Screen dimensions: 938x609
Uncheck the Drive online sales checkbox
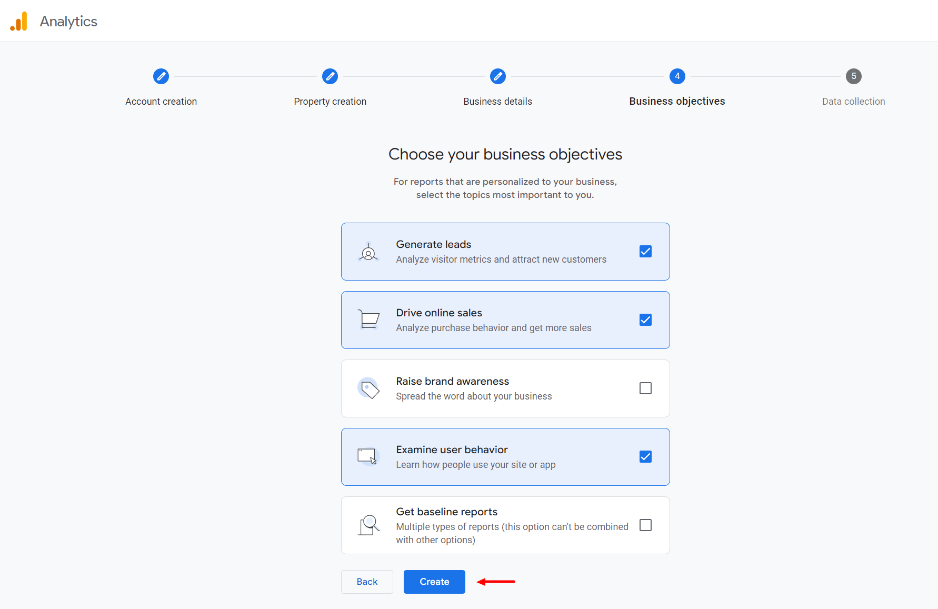(x=645, y=320)
